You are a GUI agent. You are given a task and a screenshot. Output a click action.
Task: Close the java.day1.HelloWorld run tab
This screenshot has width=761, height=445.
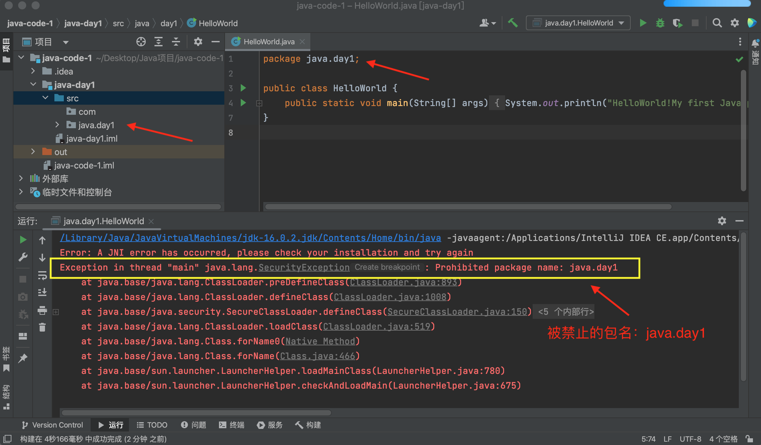(x=151, y=221)
